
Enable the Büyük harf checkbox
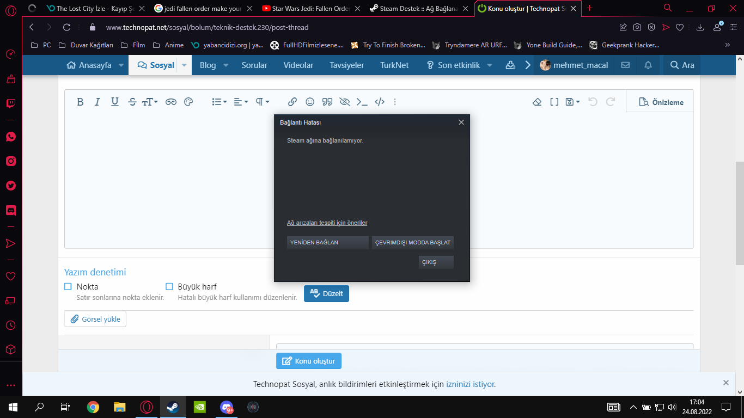(x=169, y=286)
